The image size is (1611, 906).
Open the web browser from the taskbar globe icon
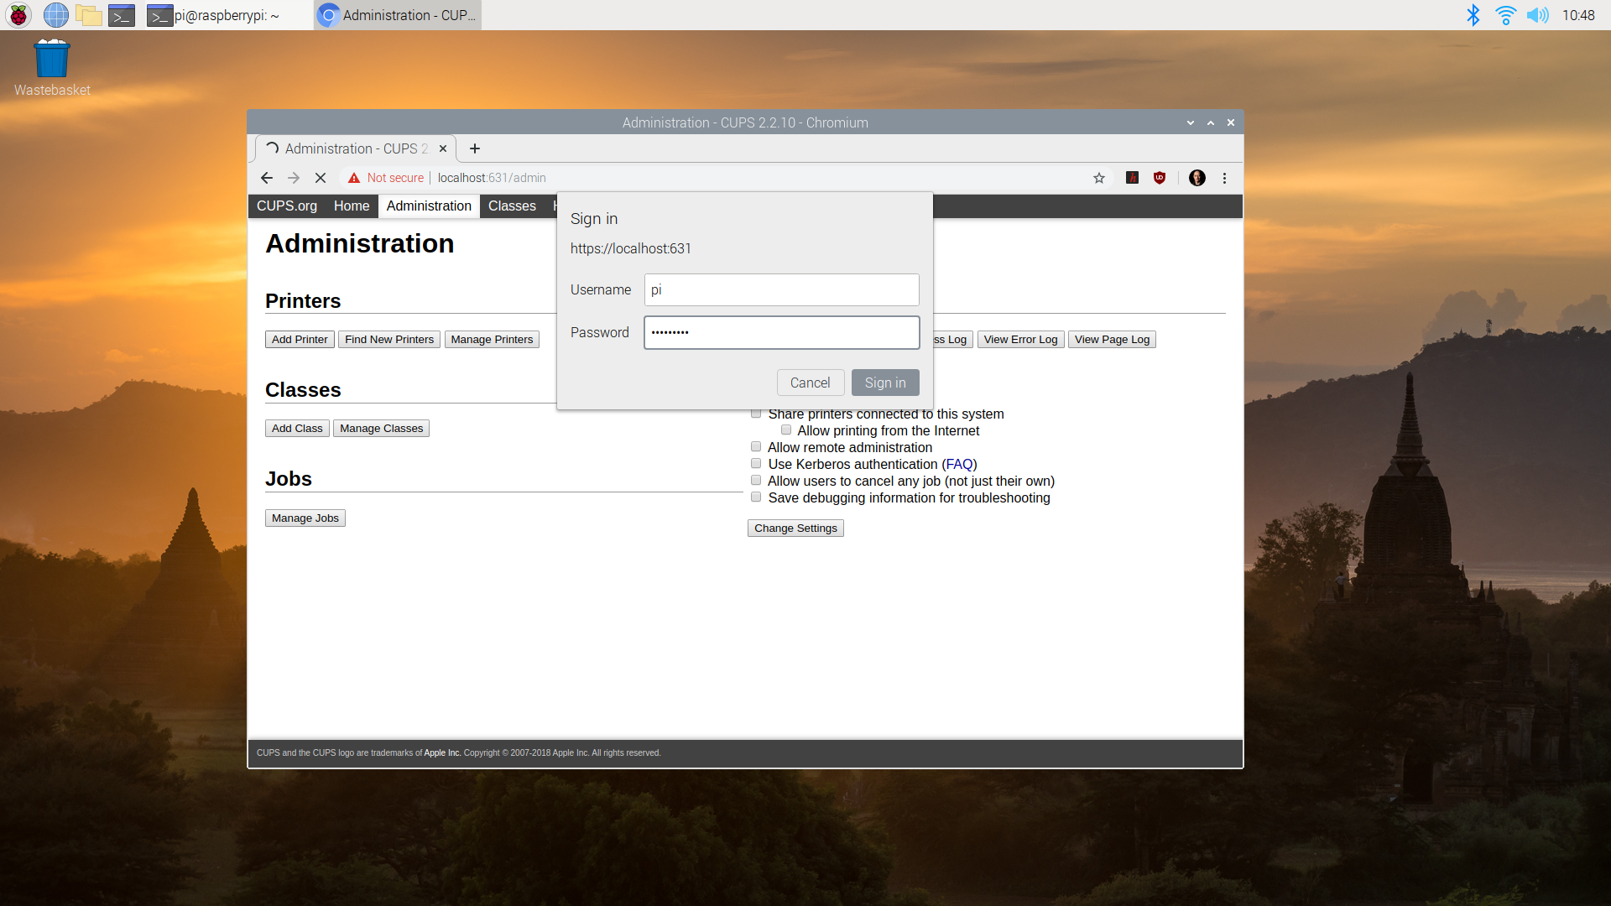55,14
